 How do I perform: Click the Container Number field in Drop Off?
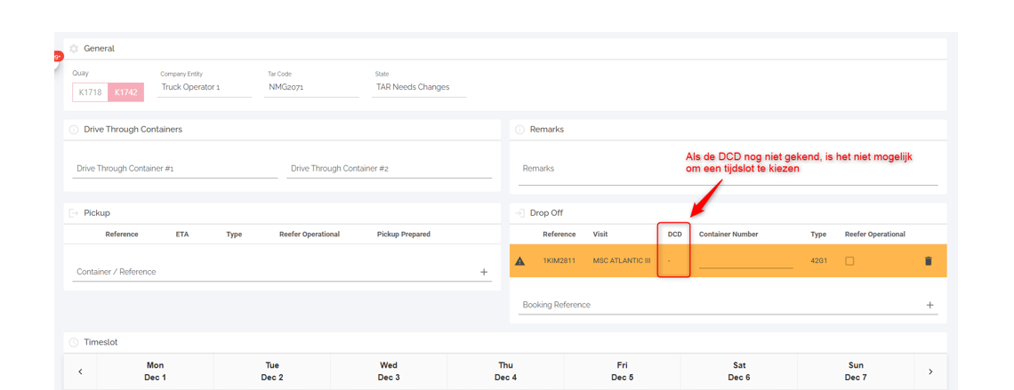pos(745,261)
